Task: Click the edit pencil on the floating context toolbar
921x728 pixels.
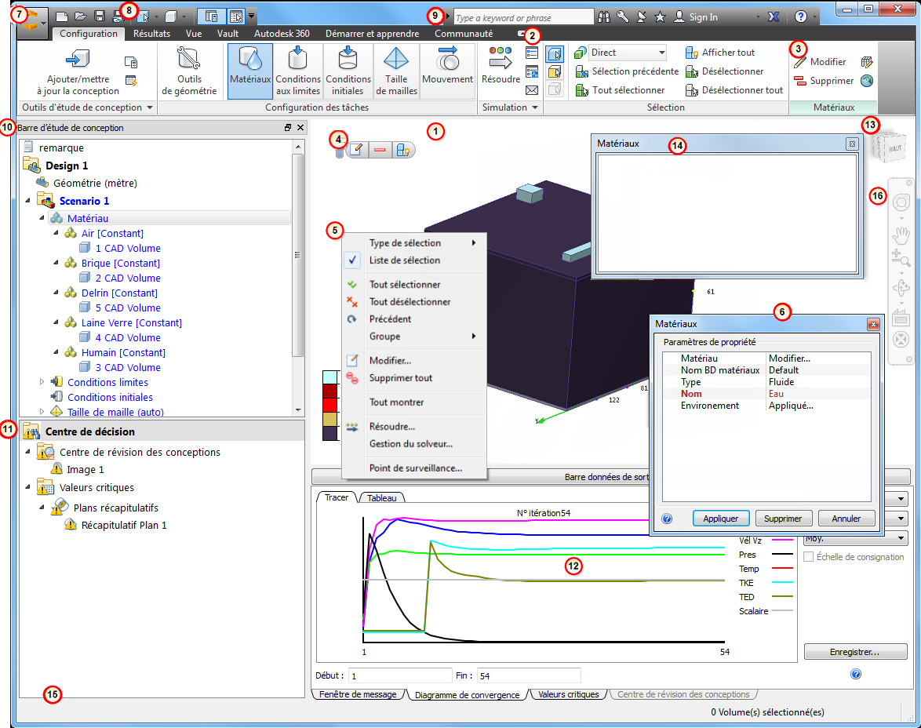Action: point(356,150)
